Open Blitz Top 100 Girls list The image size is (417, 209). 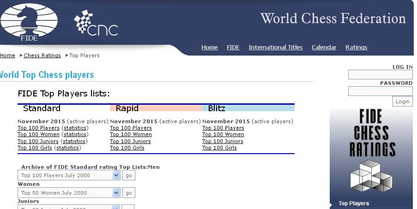pos(219,148)
